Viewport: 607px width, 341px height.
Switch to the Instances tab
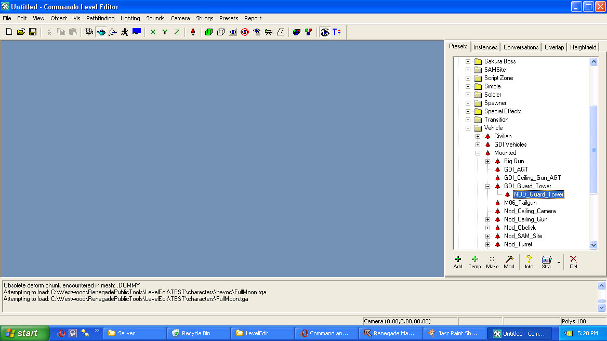tap(485, 47)
